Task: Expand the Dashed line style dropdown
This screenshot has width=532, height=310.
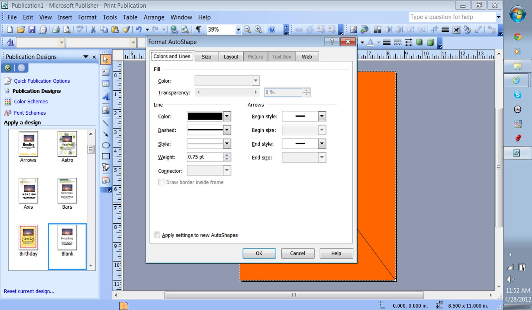Action: click(227, 130)
